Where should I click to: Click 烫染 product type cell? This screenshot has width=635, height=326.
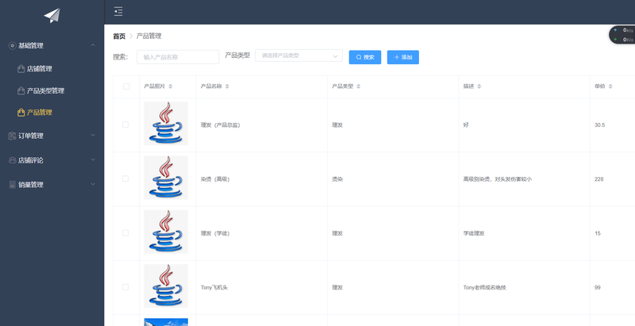[x=337, y=179]
